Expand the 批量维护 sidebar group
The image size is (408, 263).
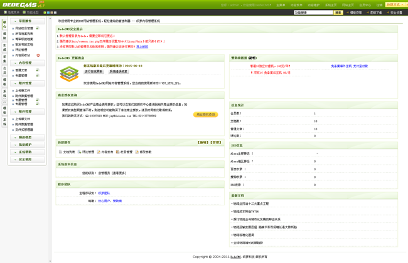(28, 145)
